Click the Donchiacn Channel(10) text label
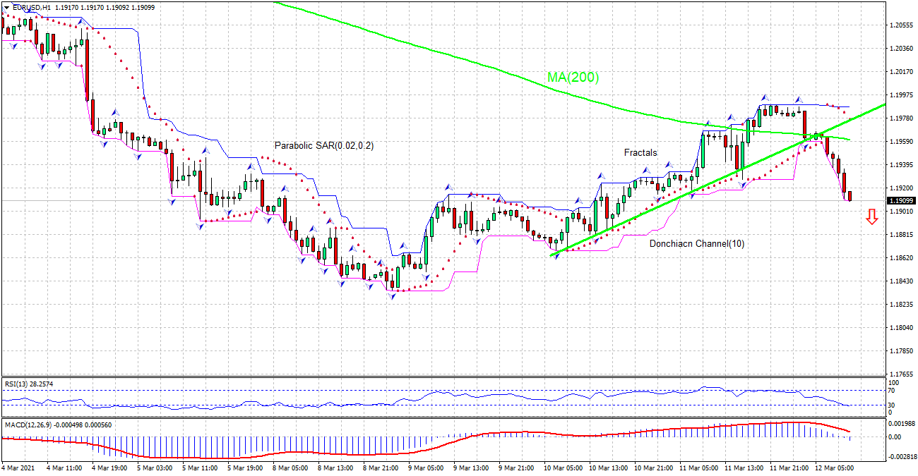Image resolution: width=918 pixels, height=476 pixels. pos(696,243)
